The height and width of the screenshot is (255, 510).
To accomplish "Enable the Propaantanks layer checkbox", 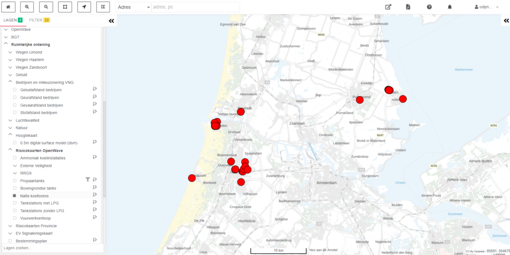I will 14,180.
